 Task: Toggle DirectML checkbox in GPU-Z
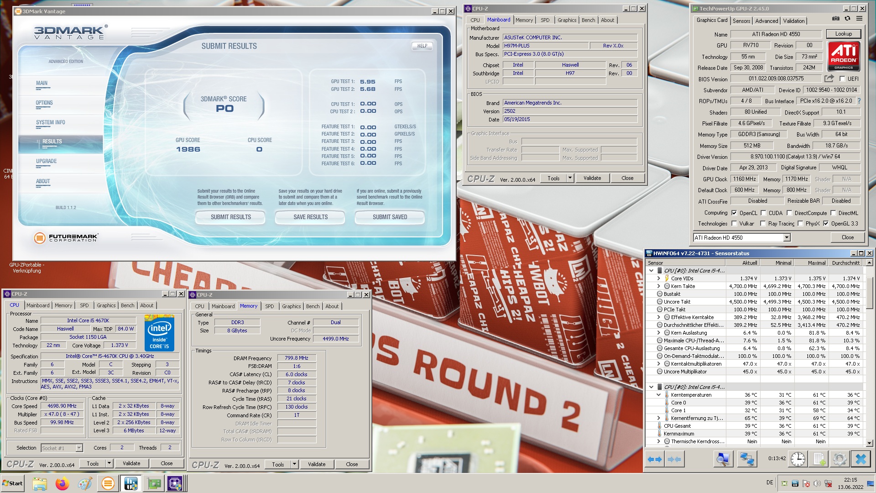click(833, 213)
